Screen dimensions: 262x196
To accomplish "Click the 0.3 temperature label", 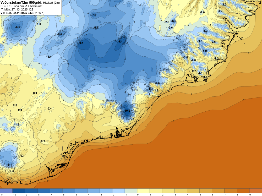I will pos(43,141).
